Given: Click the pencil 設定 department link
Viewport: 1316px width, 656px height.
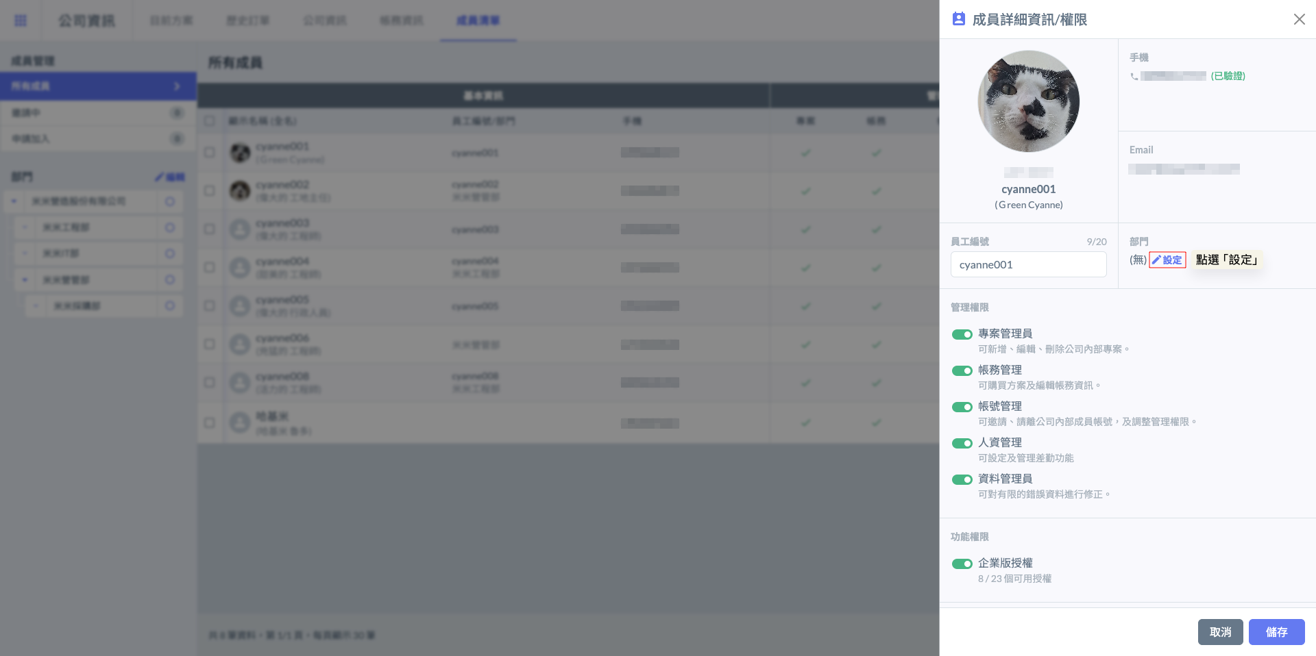Looking at the screenshot, I should coord(1167,260).
